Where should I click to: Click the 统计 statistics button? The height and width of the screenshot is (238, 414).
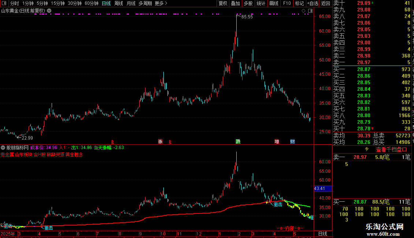(x=261, y=3)
